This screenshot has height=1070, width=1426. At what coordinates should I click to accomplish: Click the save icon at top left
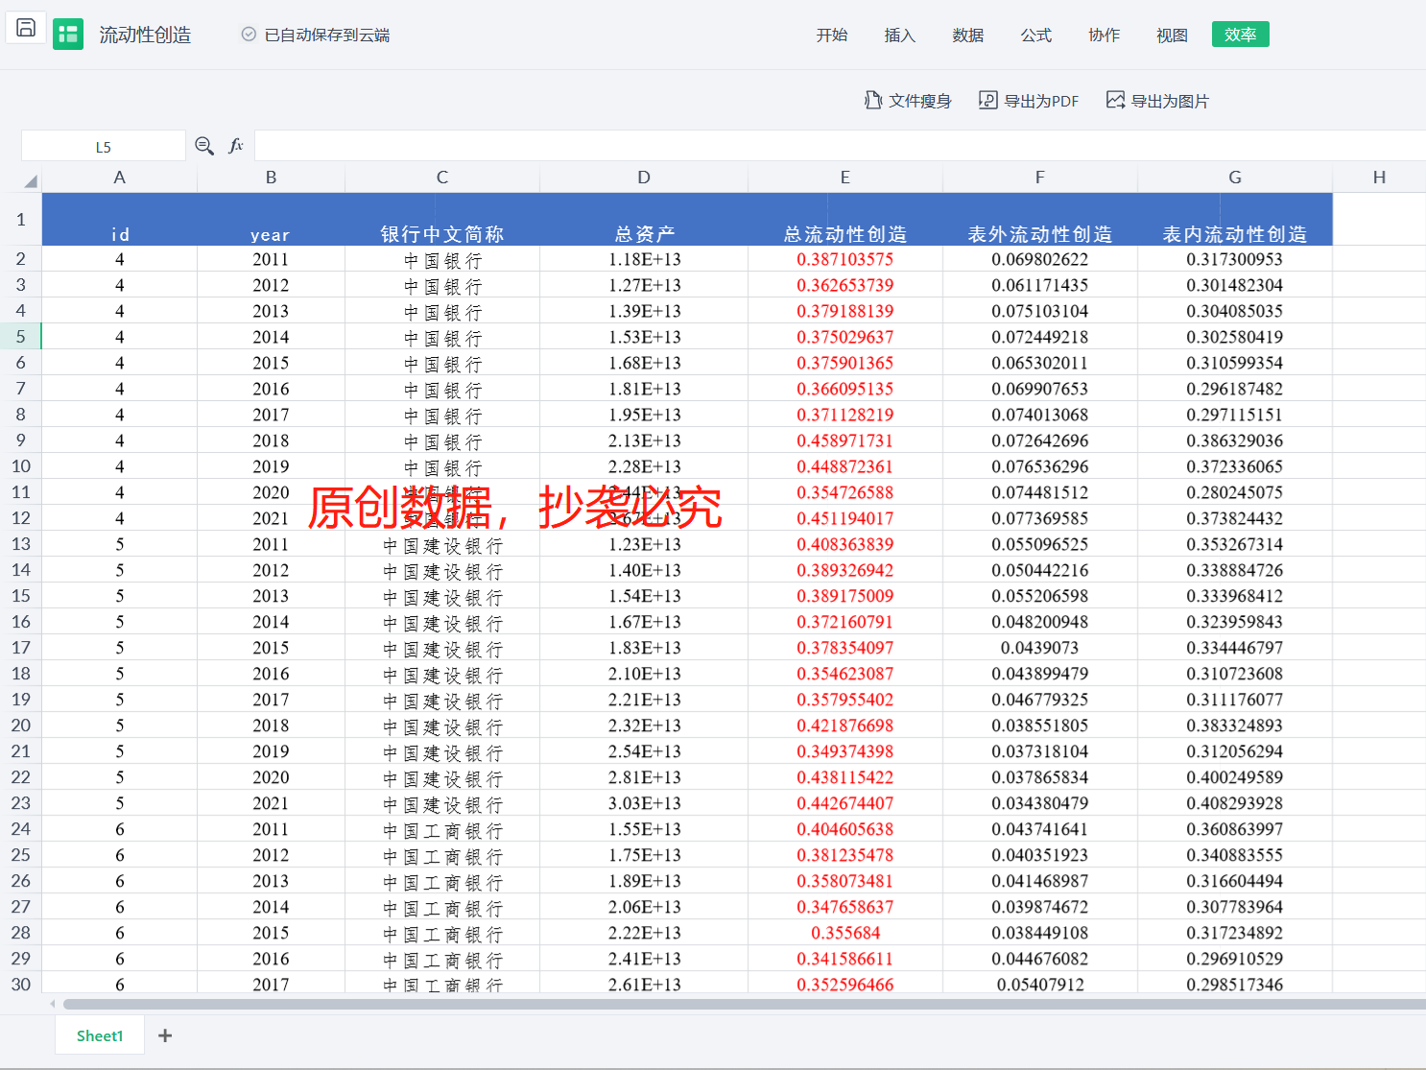[x=26, y=28]
